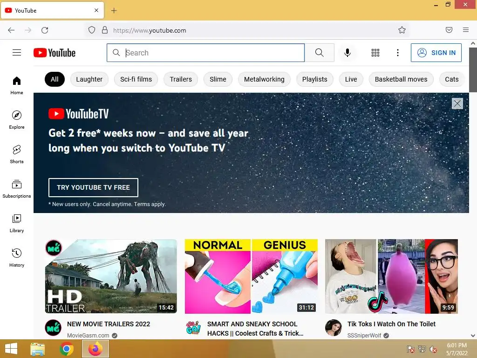Open Shorts in sidebar
This screenshot has height=358, width=477.
(17, 154)
